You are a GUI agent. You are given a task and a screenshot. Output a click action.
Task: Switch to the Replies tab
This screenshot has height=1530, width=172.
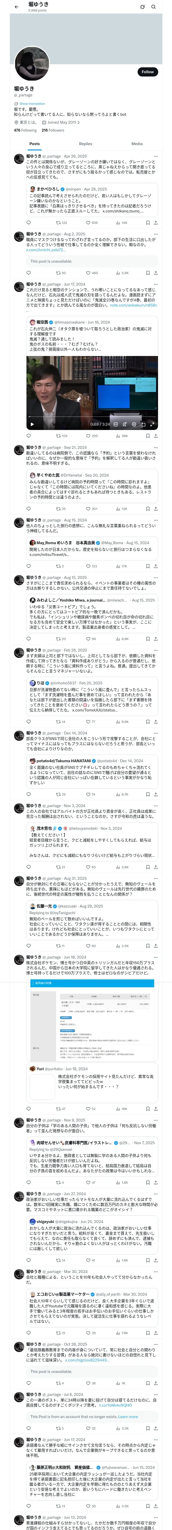[85, 144]
